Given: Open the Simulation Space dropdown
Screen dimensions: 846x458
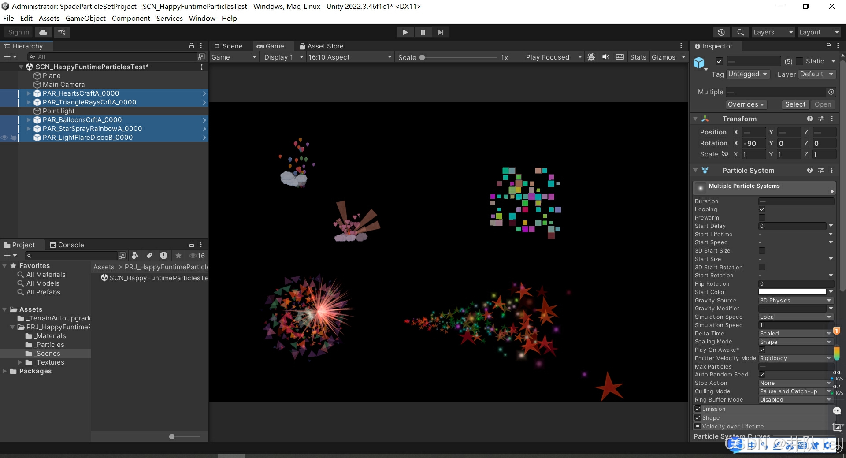Looking at the screenshot, I should pyautogui.click(x=795, y=317).
